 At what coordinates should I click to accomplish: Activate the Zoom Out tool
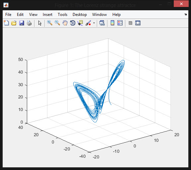click(x=57, y=23)
